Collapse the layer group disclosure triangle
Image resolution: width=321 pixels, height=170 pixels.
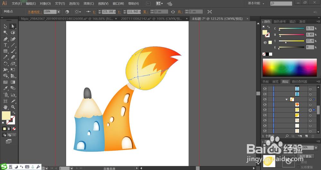[x=286, y=99]
